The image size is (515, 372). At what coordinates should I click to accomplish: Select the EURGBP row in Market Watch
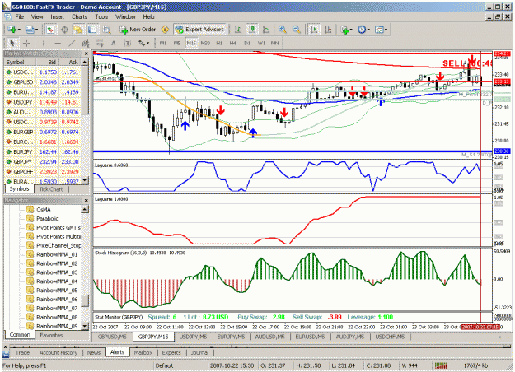click(x=43, y=132)
